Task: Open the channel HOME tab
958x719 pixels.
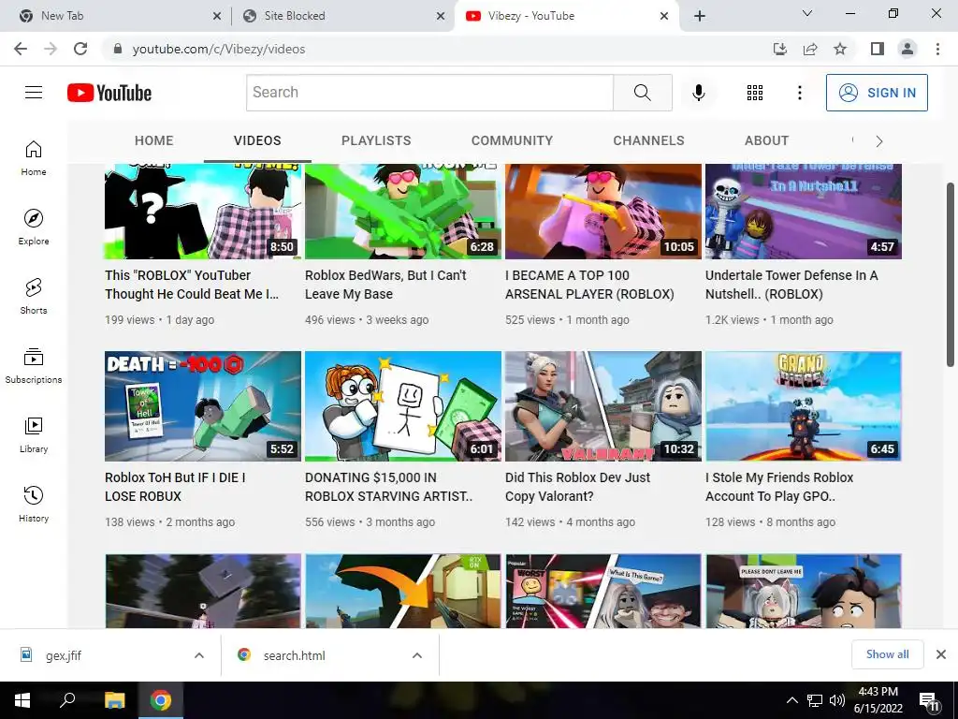Action: click(154, 140)
